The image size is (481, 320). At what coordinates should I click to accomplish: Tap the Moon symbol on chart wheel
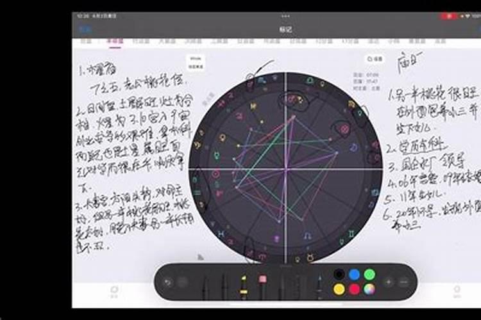pyautogui.click(x=353, y=148)
